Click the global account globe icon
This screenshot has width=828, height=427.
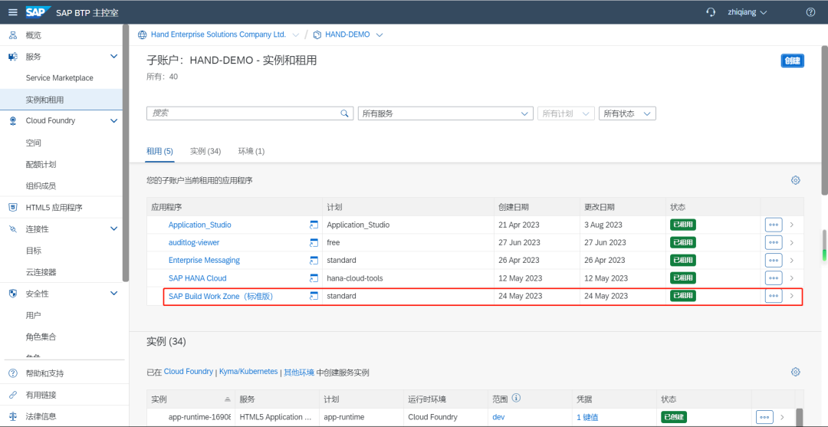tap(142, 34)
